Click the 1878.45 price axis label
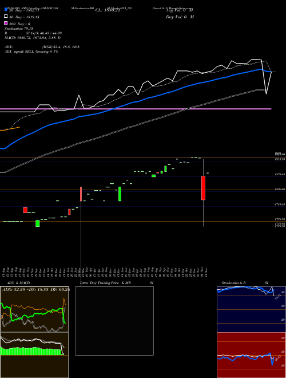 [280, 174]
